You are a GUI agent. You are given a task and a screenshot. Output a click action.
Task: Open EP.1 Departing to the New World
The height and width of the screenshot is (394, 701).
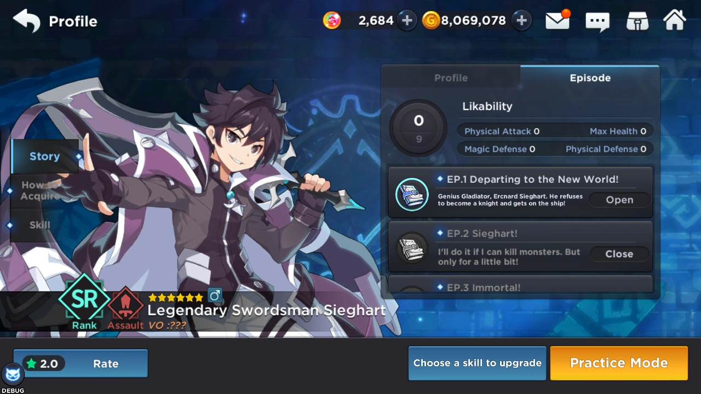coord(619,200)
